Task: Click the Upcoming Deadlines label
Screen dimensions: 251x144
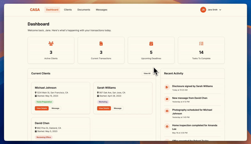Action: (151, 59)
